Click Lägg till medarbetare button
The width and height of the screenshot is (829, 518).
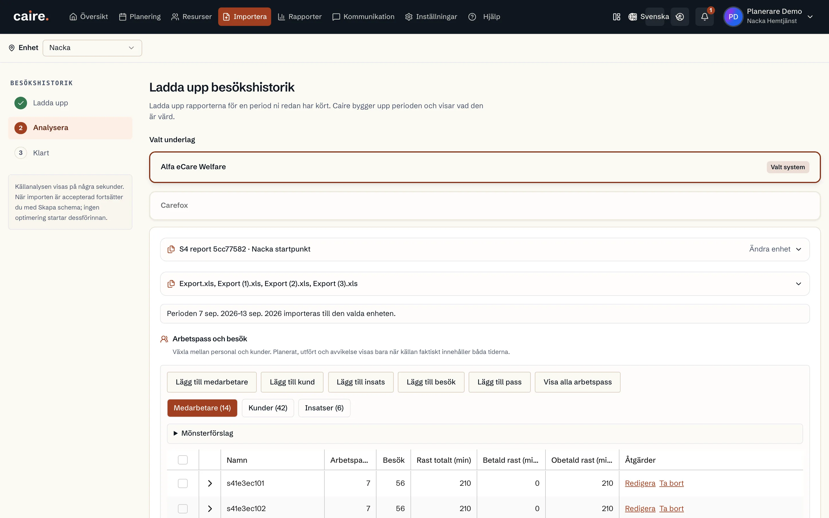(212, 382)
